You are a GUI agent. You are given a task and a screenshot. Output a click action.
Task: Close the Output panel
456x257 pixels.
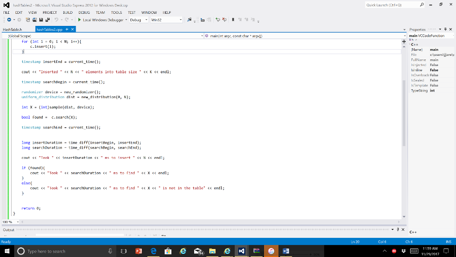403,230
